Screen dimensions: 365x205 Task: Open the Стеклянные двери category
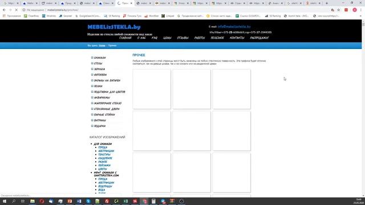[107, 109]
